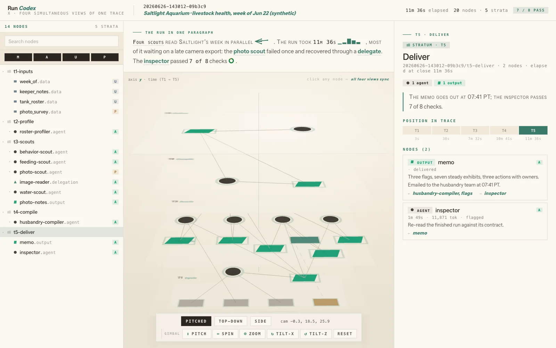This screenshot has width=556, height=348.
Task: Toggle the P filter button
Action: (x=105, y=57)
